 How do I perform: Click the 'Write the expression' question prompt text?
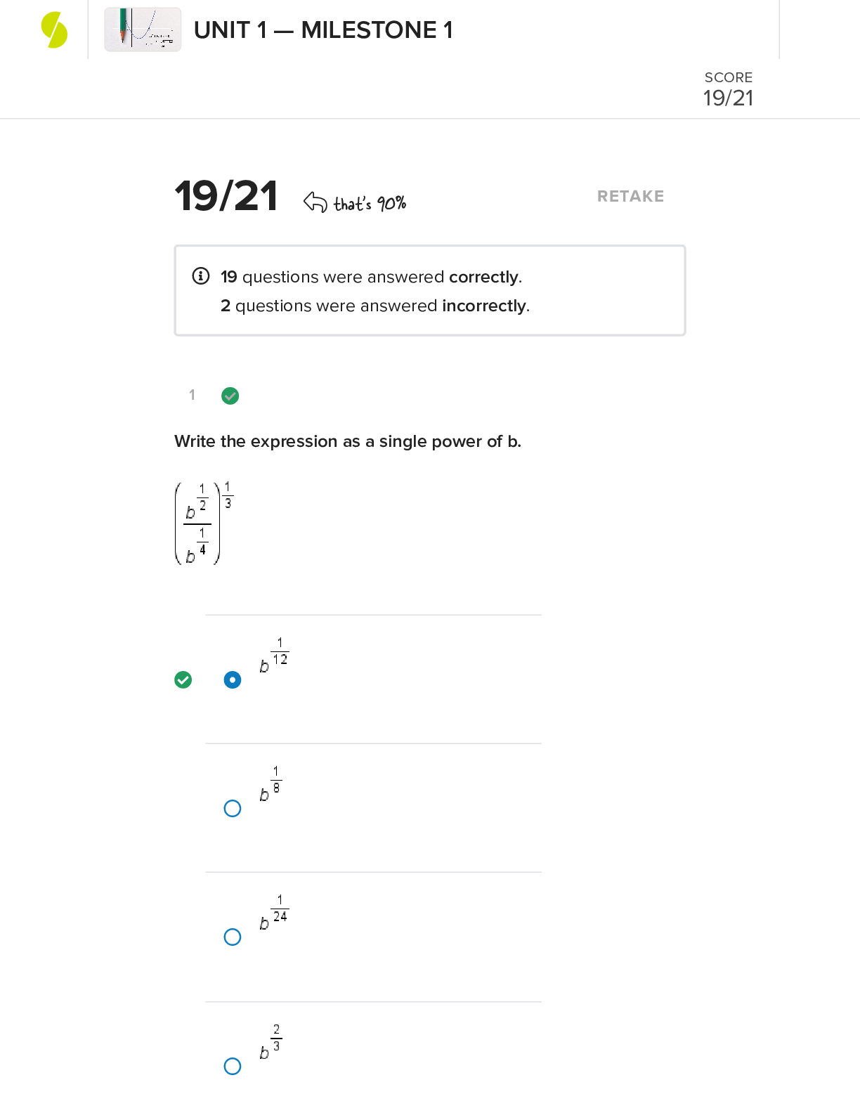tap(347, 441)
